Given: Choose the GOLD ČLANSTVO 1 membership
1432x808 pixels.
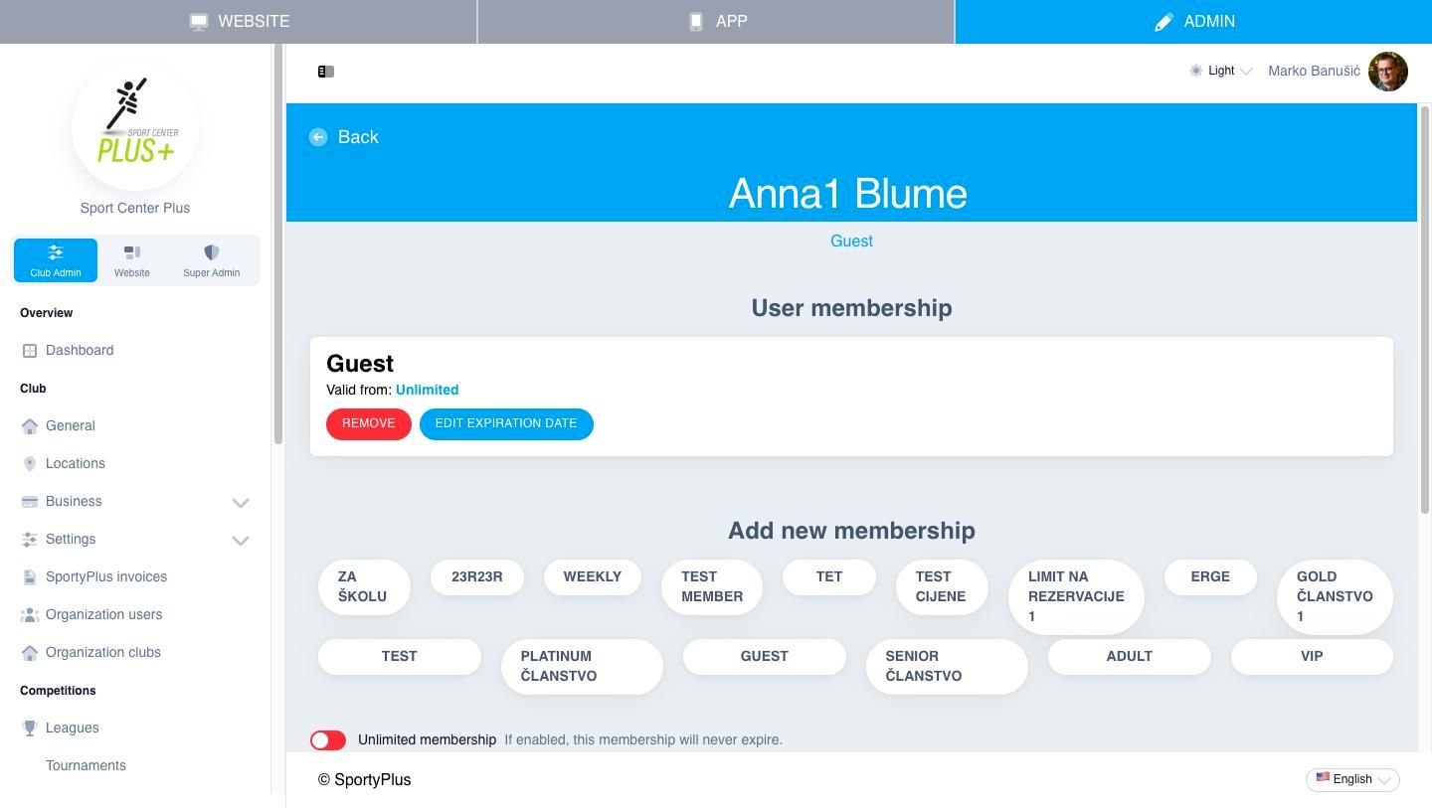Looking at the screenshot, I should point(1335,597).
